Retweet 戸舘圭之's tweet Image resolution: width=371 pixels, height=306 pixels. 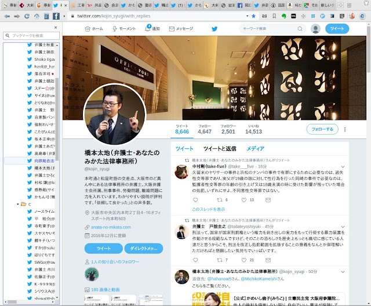point(220,260)
